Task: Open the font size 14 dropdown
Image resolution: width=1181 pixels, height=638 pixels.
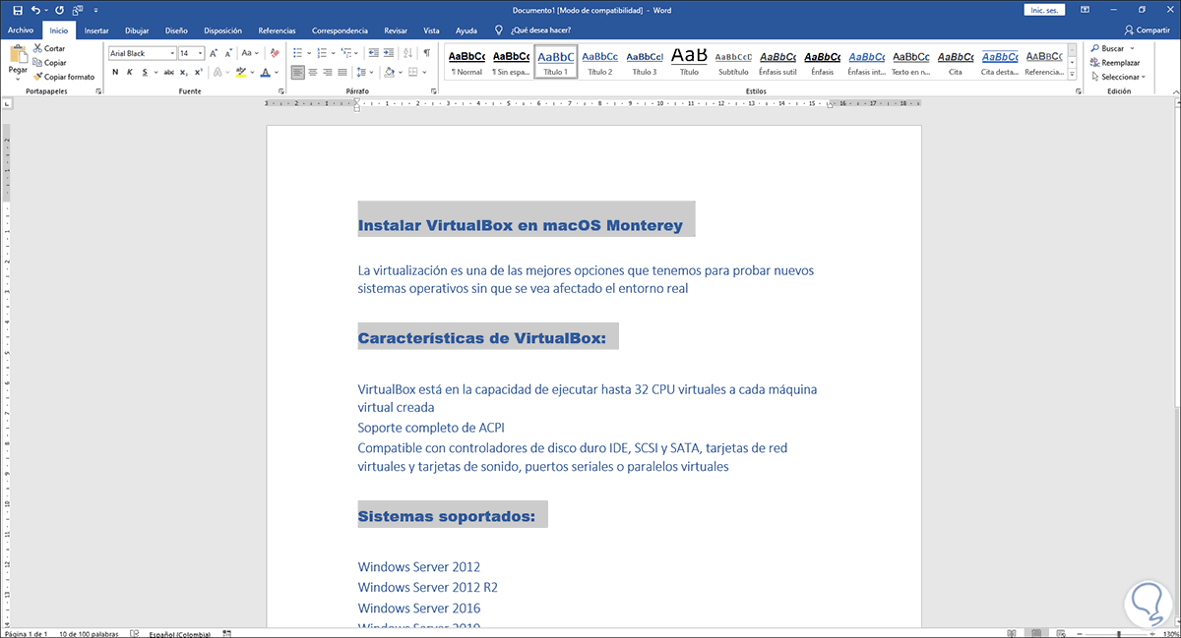Action: [x=201, y=53]
